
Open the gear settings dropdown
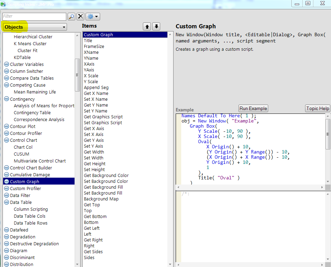(x=93, y=17)
